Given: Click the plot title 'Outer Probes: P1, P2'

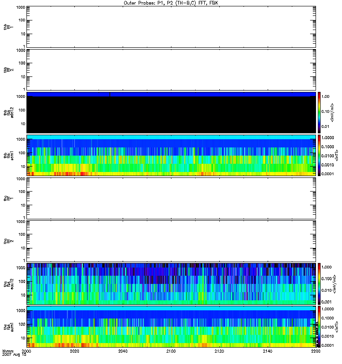Looking at the screenshot, I should click(149, 3).
